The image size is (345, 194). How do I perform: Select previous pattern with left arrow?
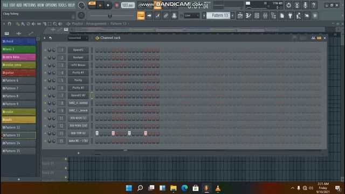coord(204,16)
